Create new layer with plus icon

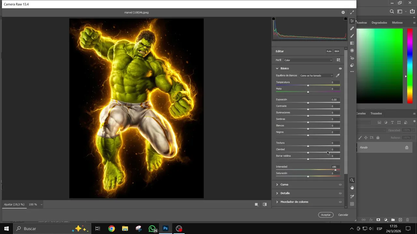click(x=400, y=220)
